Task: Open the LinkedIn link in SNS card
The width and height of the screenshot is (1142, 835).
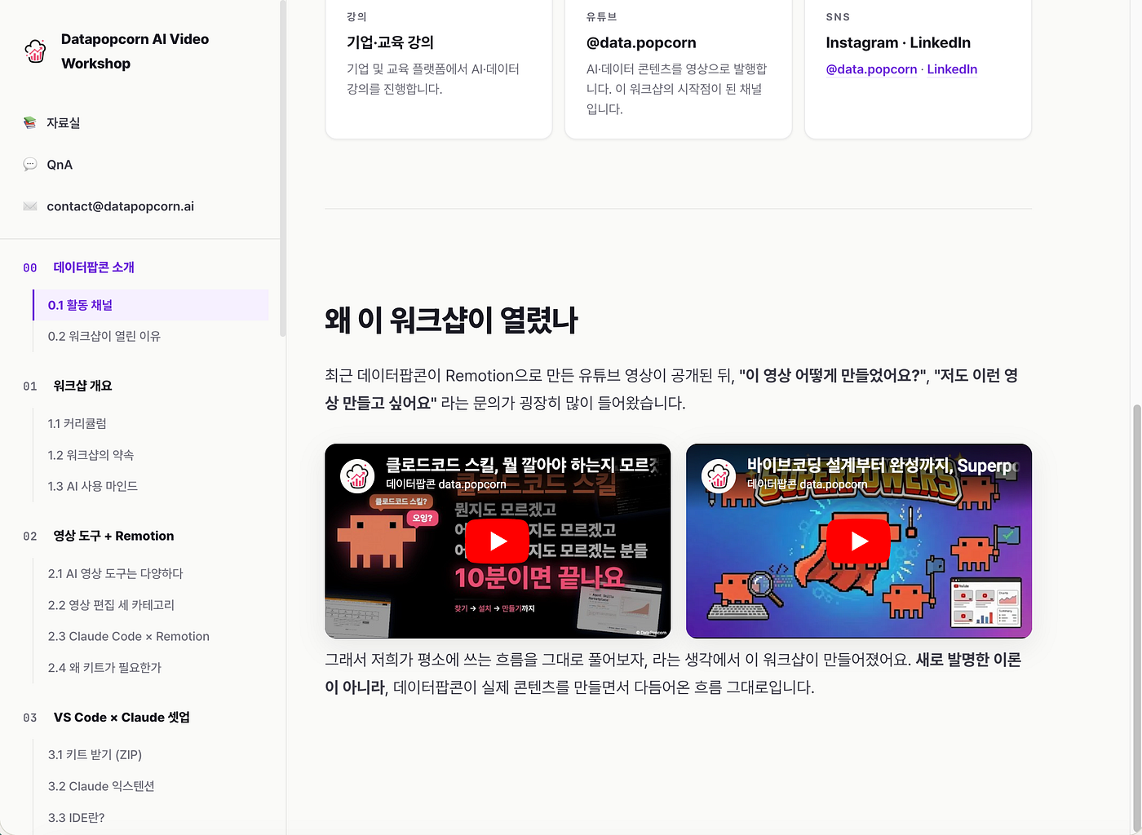Action: tap(952, 69)
